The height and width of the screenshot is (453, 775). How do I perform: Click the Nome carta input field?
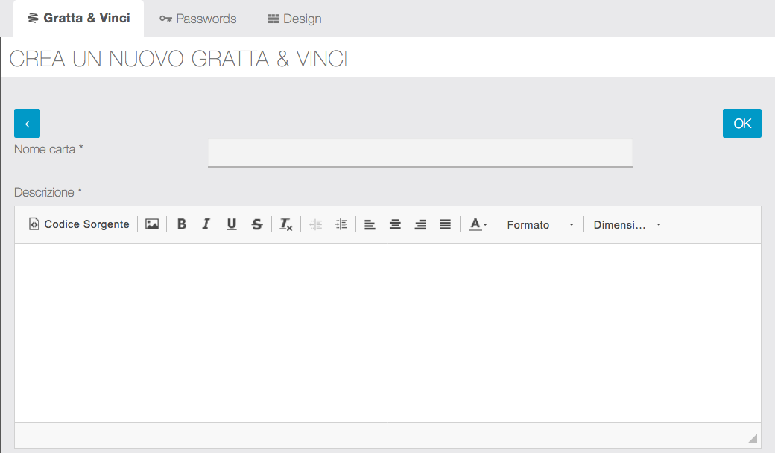420,153
